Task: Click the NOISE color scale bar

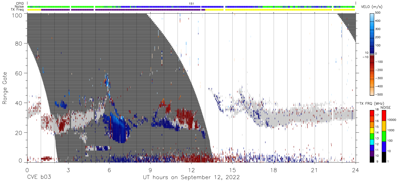Action: 383,136
